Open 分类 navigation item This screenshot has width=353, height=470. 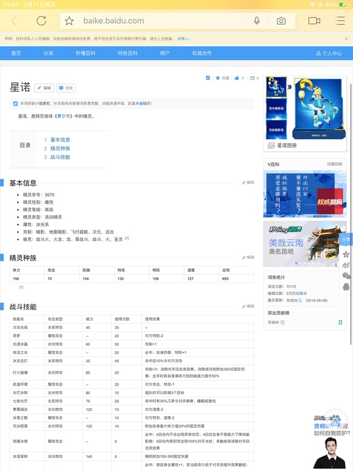point(49,53)
